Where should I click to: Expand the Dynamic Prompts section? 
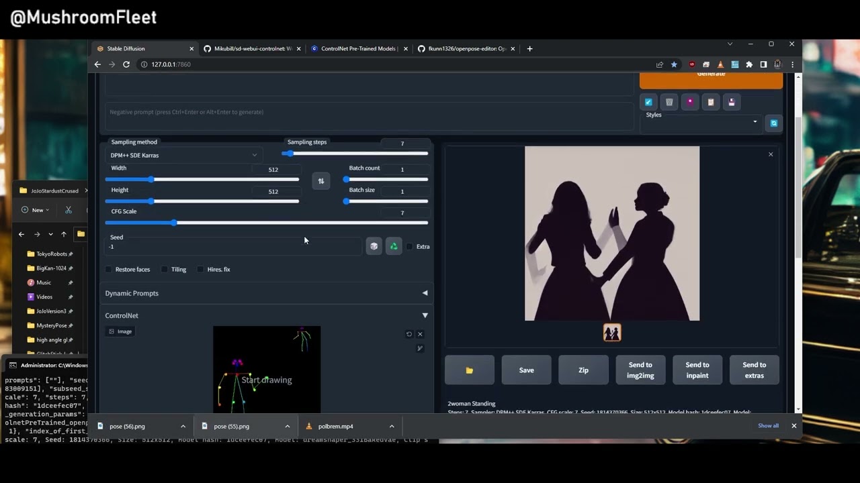[x=266, y=293]
